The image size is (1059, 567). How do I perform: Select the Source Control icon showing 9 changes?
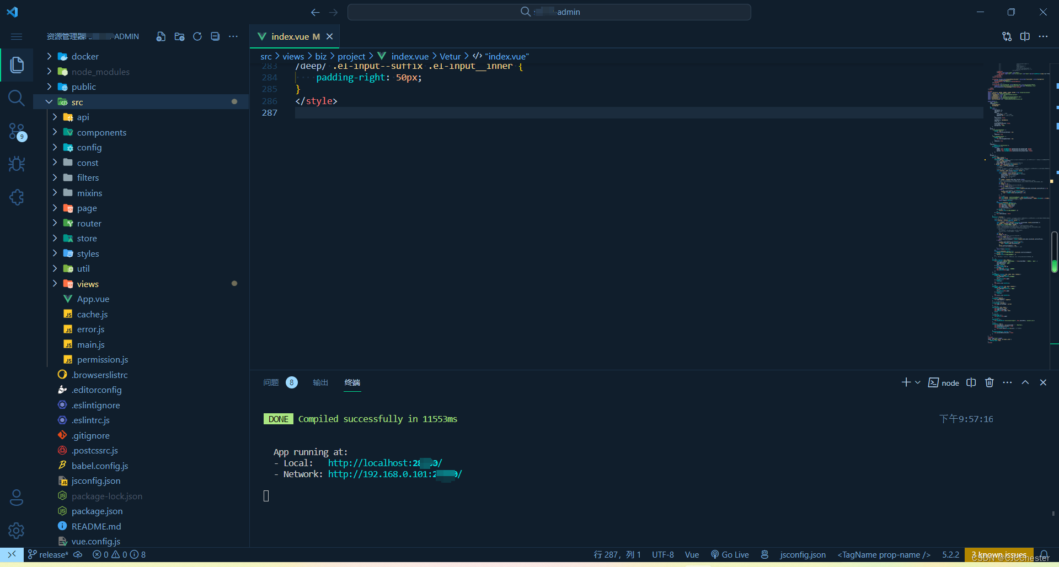pyautogui.click(x=17, y=131)
